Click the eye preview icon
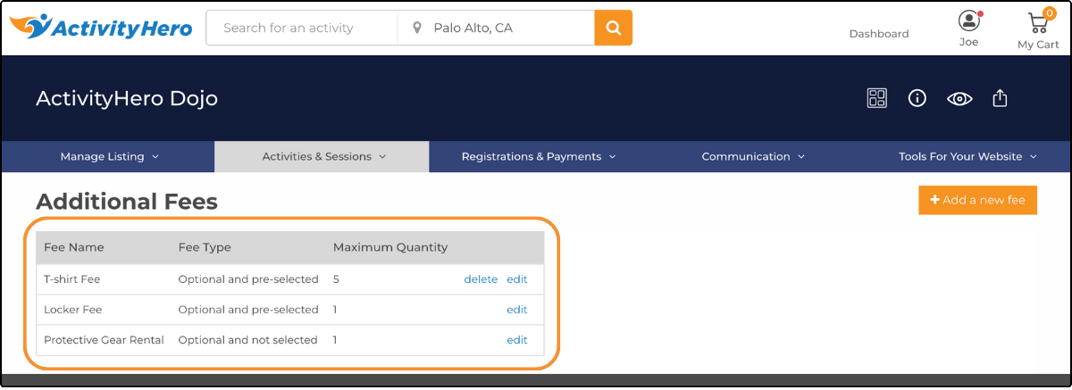 point(959,98)
